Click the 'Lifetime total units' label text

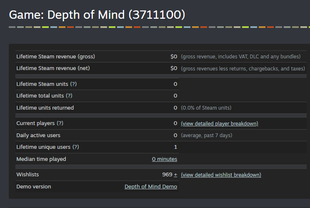click(40, 96)
